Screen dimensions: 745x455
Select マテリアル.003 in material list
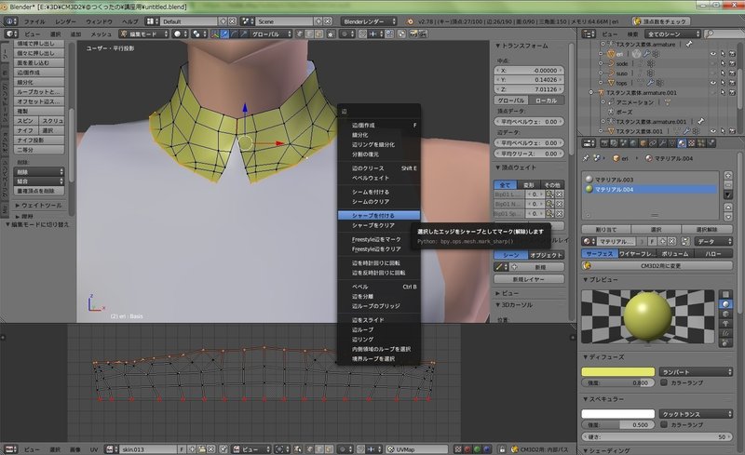pyautogui.click(x=650, y=180)
